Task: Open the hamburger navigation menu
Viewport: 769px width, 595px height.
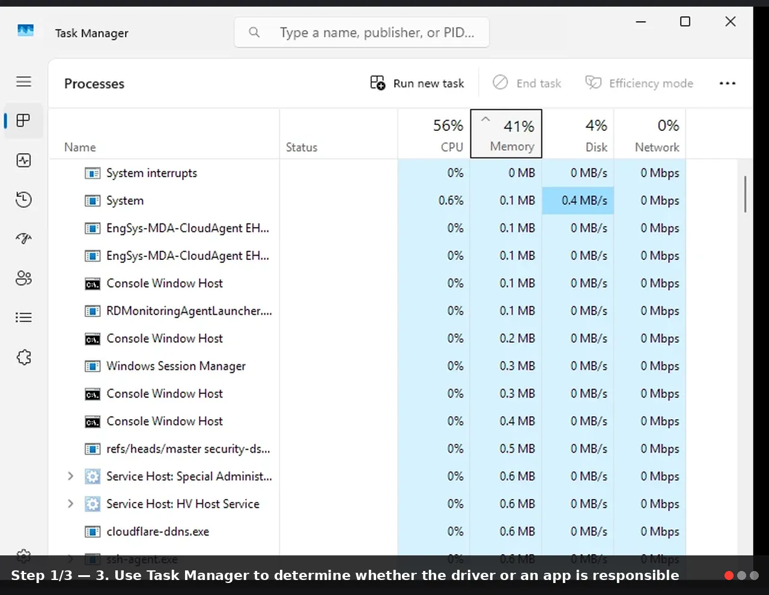Action: [23, 82]
